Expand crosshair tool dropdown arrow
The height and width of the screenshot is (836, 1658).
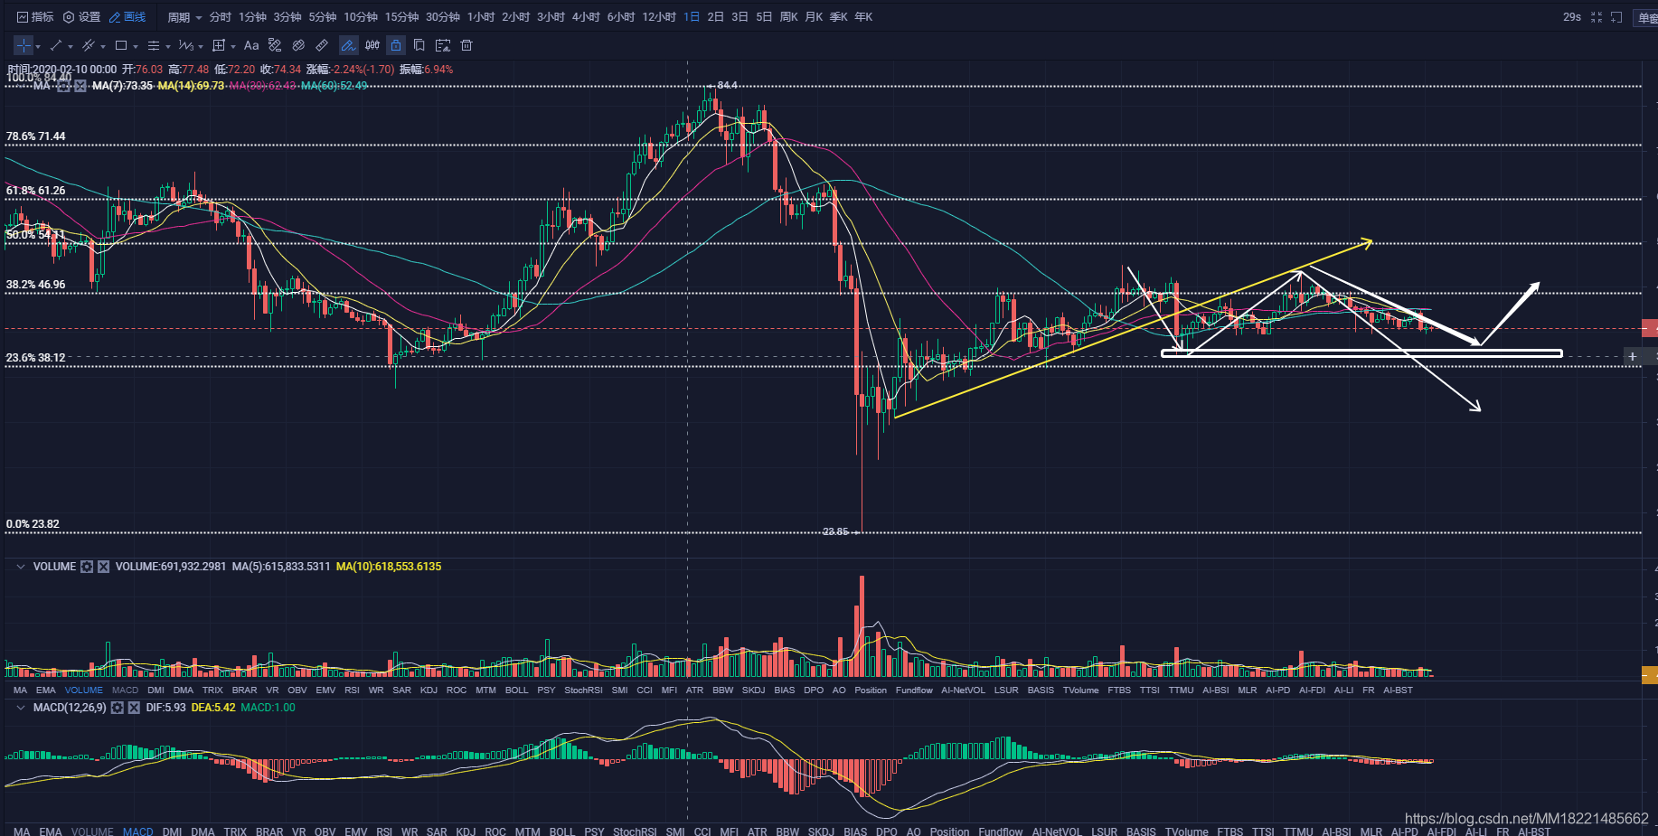pyautogui.click(x=38, y=46)
